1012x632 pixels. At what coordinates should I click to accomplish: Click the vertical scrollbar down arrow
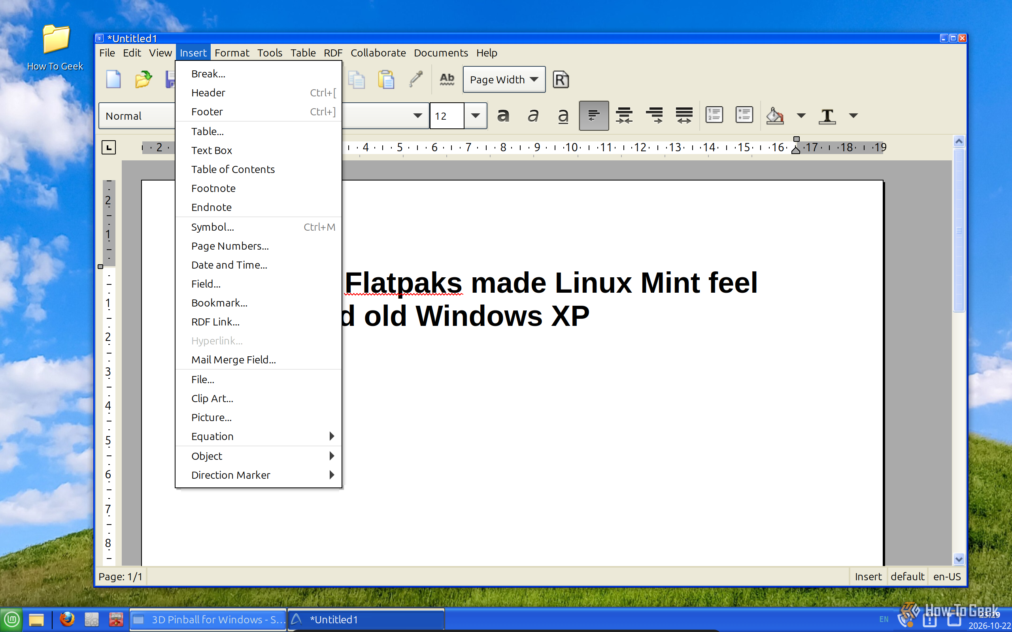[x=959, y=559]
